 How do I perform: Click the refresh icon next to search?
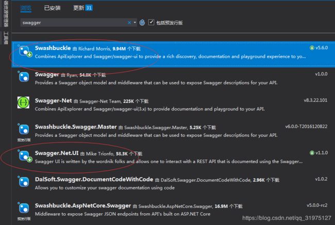click(142, 22)
